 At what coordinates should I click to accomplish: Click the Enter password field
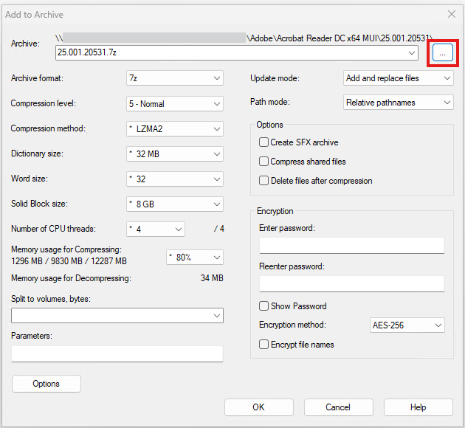coord(351,246)
